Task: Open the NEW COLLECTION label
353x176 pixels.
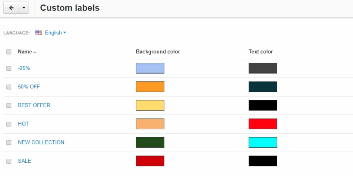Action: (x=41, y=142)
